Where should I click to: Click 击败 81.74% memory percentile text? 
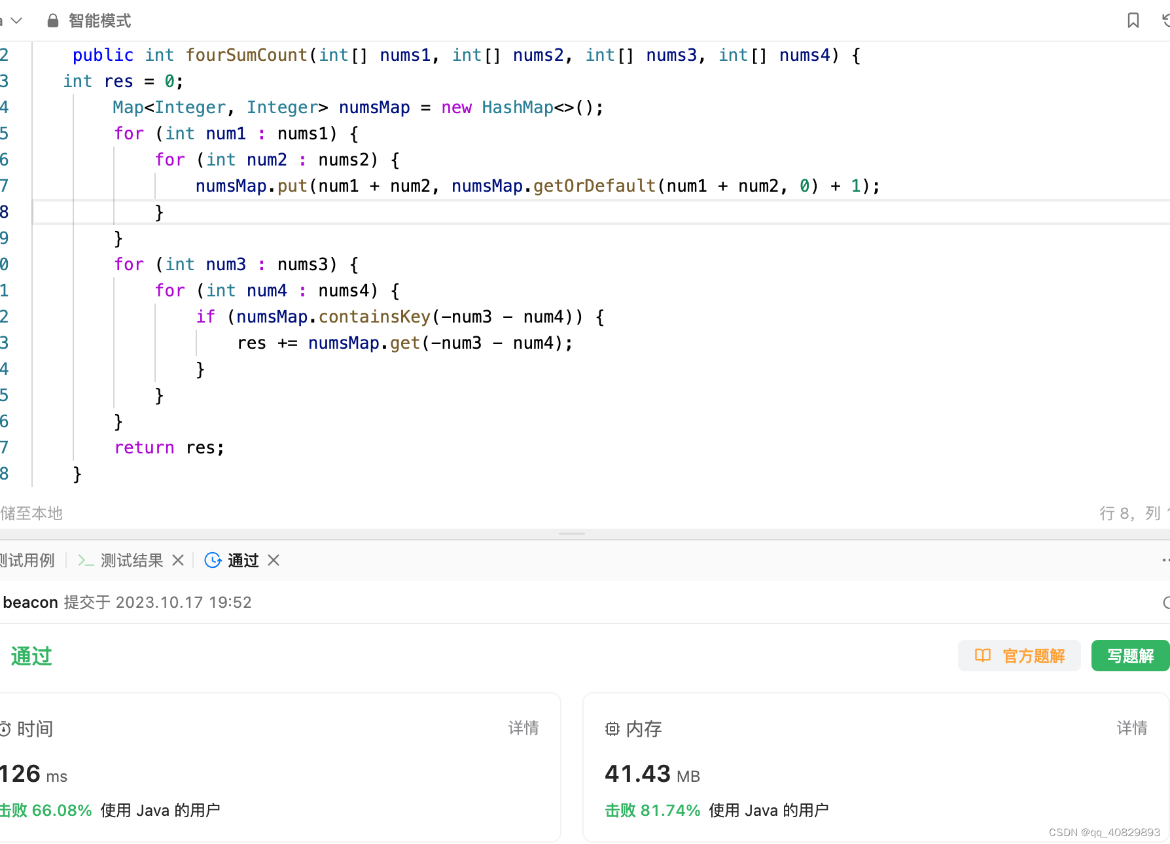pos(652,811)
